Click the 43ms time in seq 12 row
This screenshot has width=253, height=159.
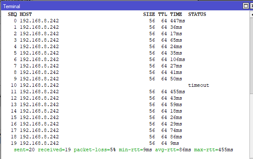(176, 98)
